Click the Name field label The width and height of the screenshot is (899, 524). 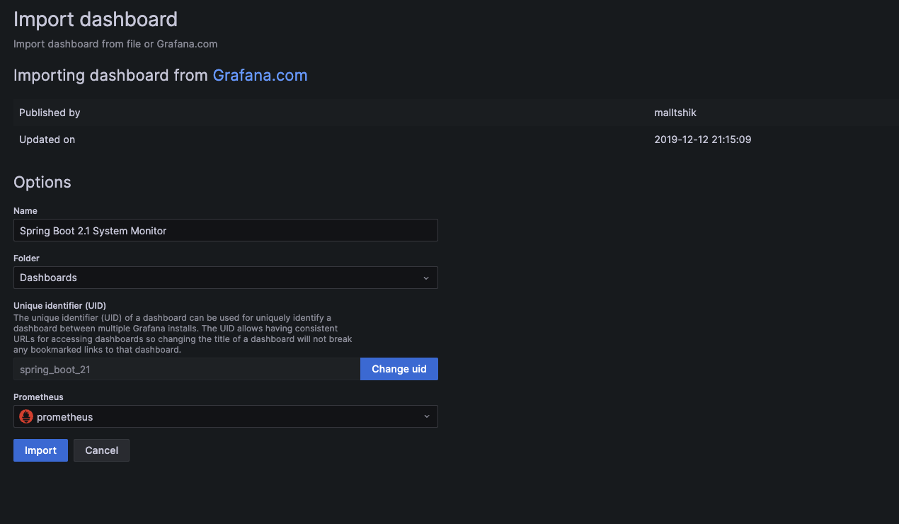tap(25, 211)
